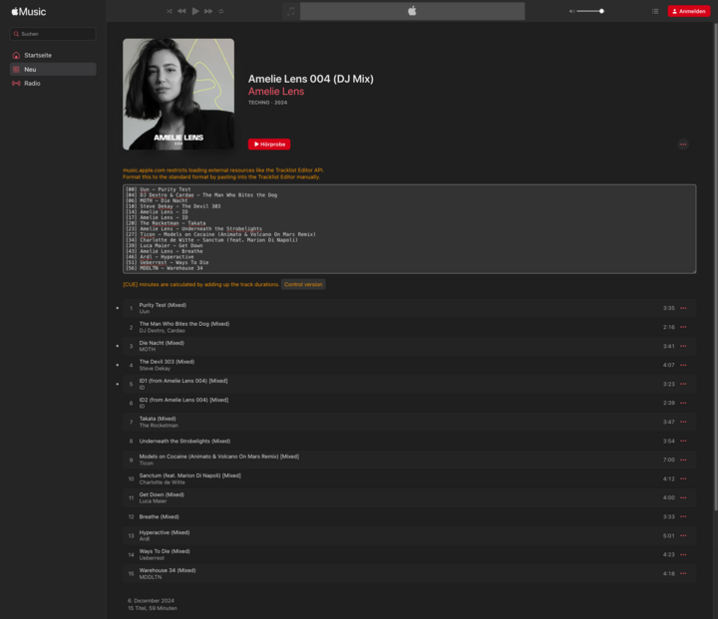Click the 7:00 duration of Models on Cocaine
Screen dimensions: 718x619
668,460
